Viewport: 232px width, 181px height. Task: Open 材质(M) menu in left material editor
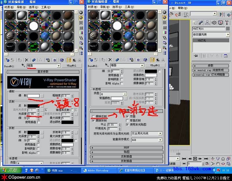tap(9, 7)
